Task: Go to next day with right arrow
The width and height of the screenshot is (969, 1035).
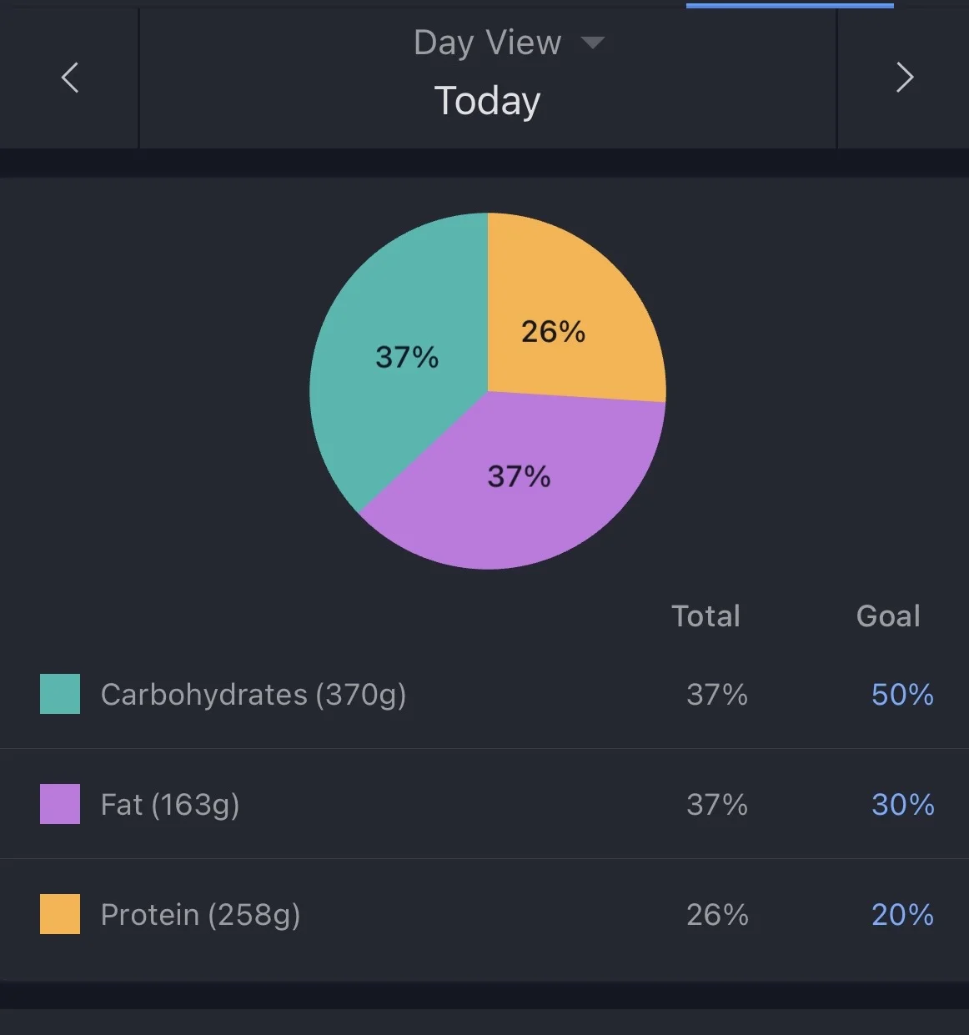Action: coord(905,78)
